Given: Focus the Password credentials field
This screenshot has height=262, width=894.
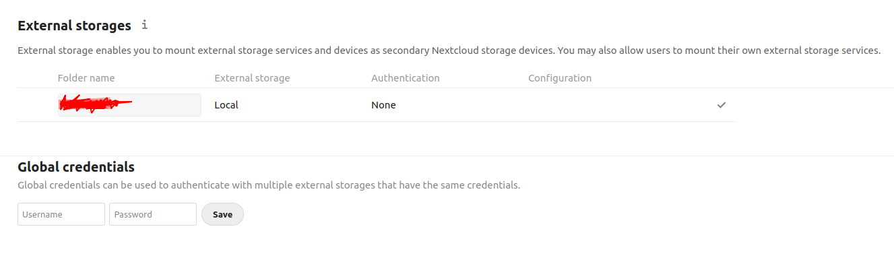Looking at the screenshot, I should [153, 214].
